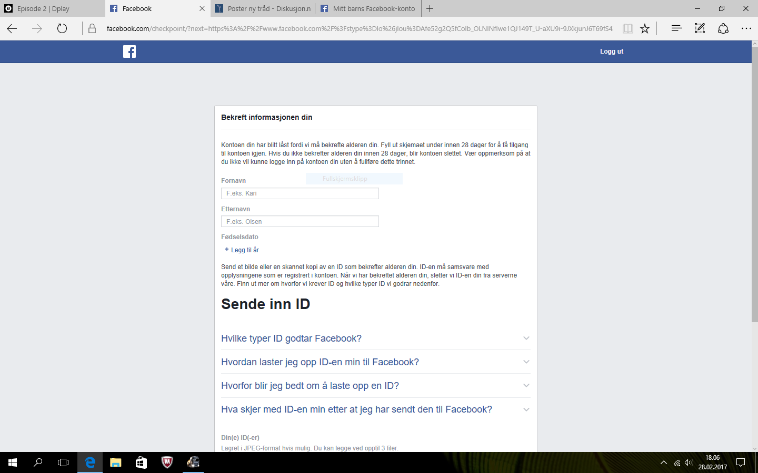Click the volume speaker tray icon
The height and width of the screenshot is (473, 758).
(689, 462)
